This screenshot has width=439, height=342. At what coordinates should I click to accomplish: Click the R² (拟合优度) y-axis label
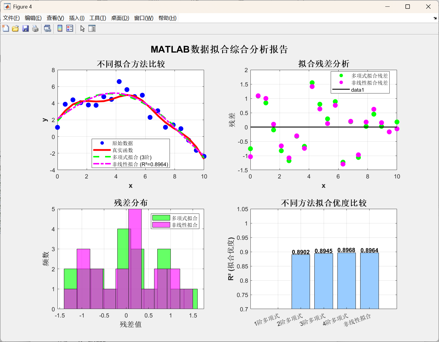tap(231, 259)
